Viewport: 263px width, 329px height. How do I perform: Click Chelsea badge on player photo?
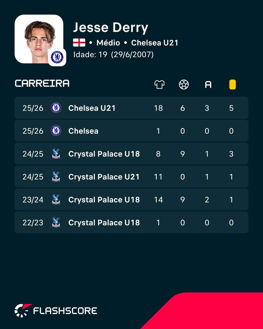pos(57,57)
